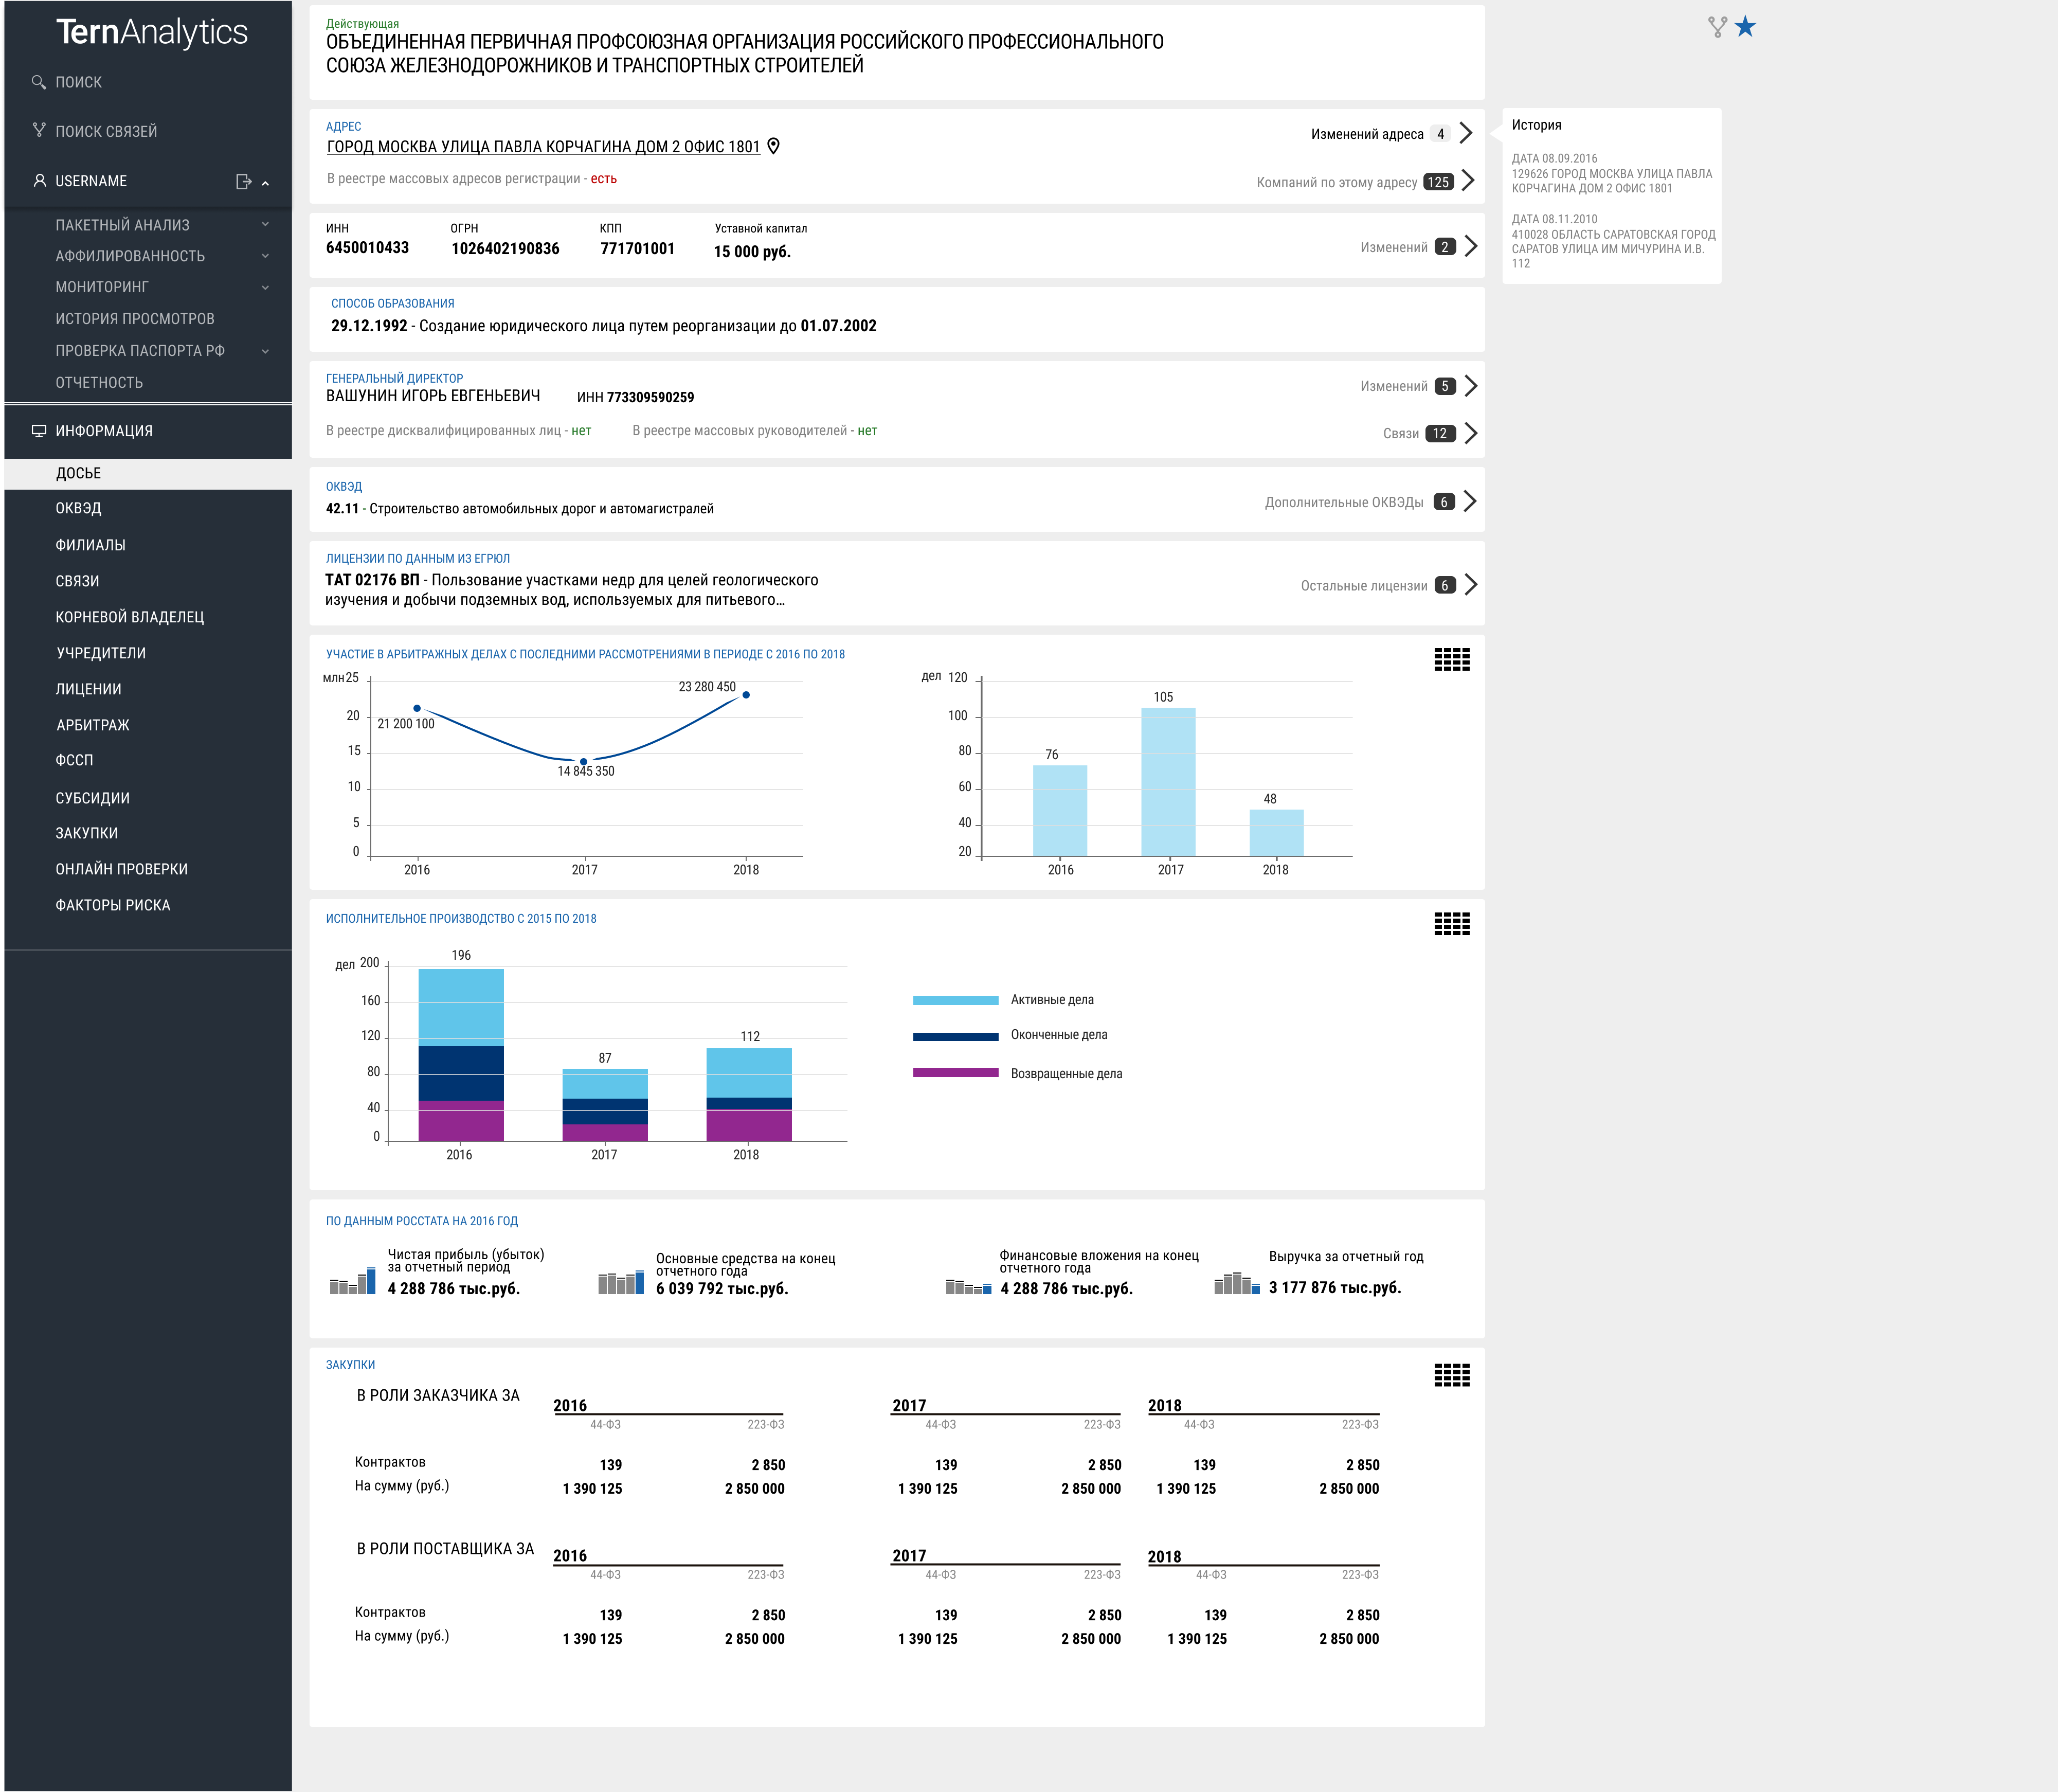Expand ПАКЕТНЫЙ АНАЛИЗ submenu

point(266,225)
